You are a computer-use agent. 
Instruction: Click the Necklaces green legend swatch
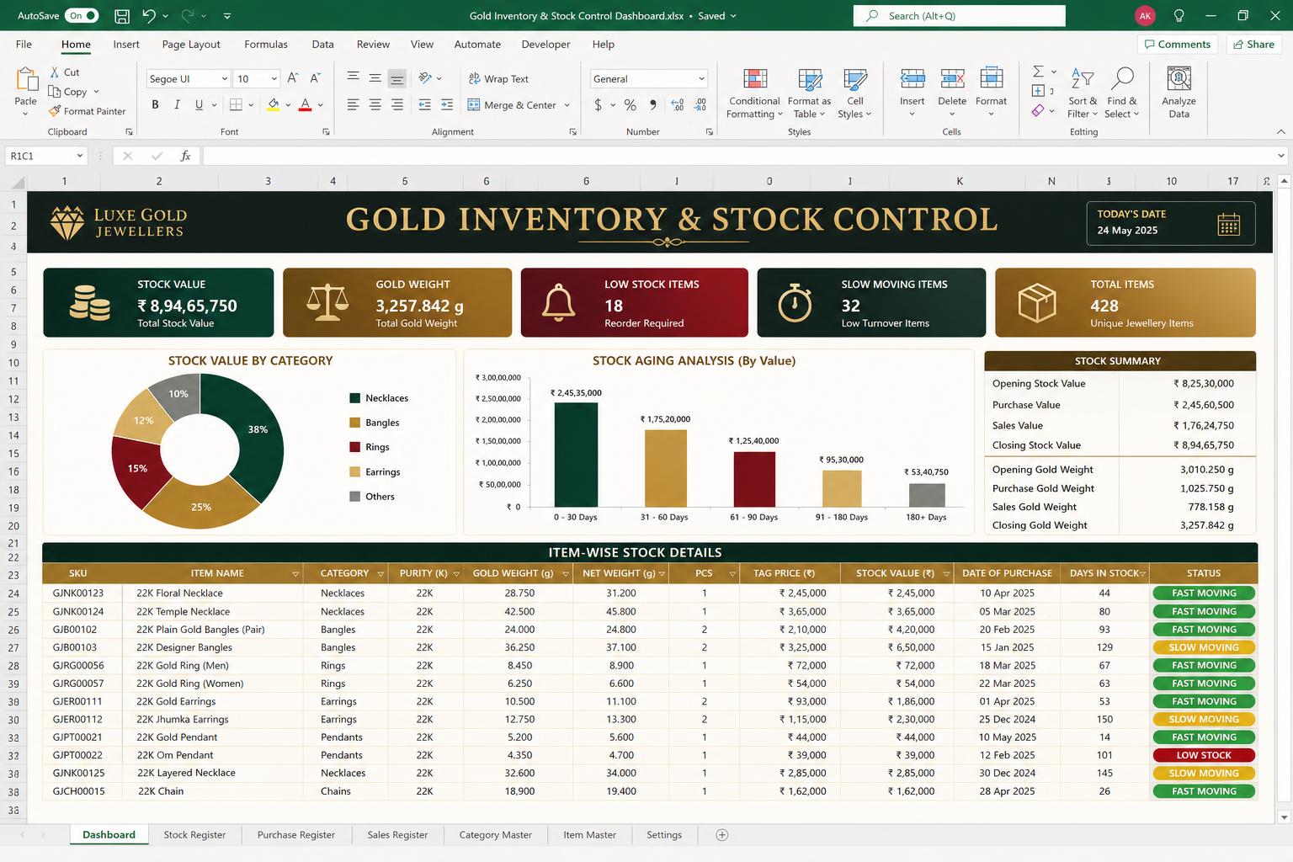tap(355, 398)
